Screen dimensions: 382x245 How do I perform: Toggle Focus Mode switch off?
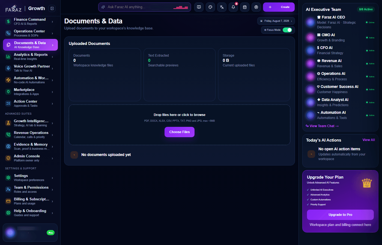(287, 30)
